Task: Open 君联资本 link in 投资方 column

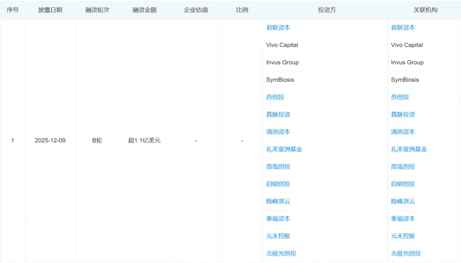Action: pos(278,28)
